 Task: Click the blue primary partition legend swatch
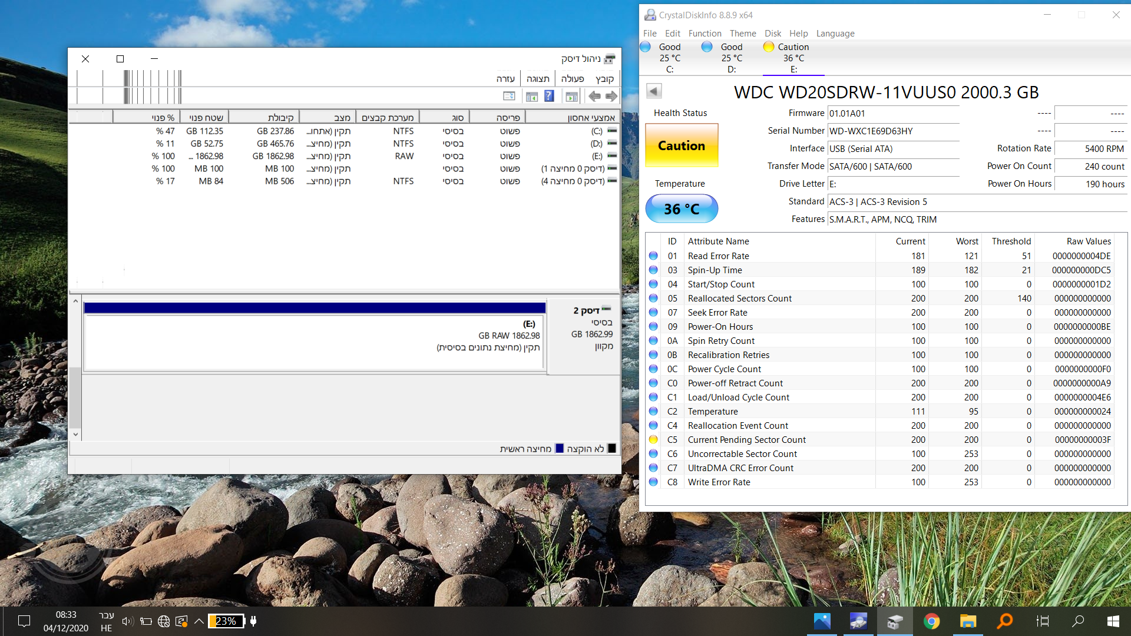pyautogui.click(x=560, y=449)
